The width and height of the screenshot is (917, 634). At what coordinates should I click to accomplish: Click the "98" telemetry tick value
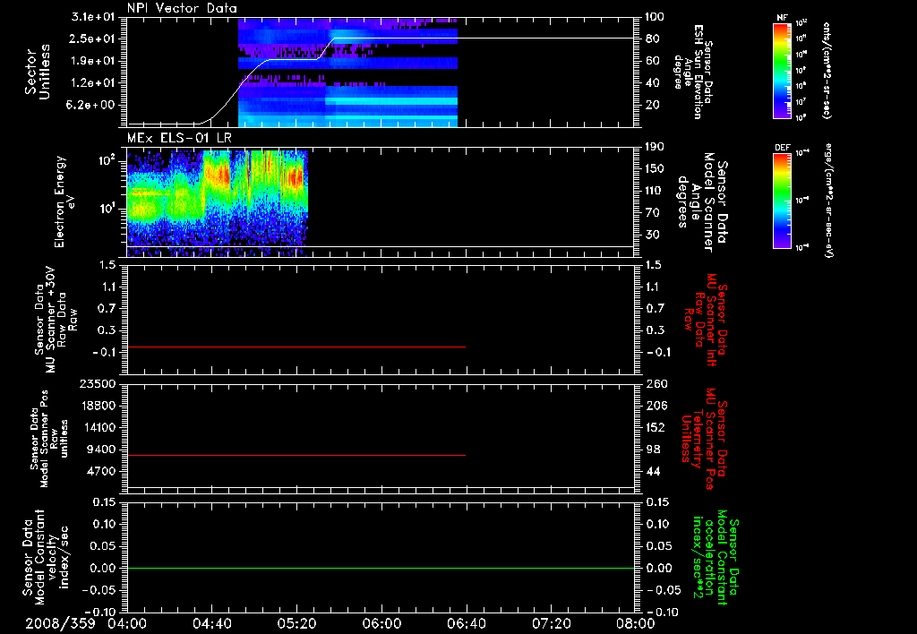652,450
